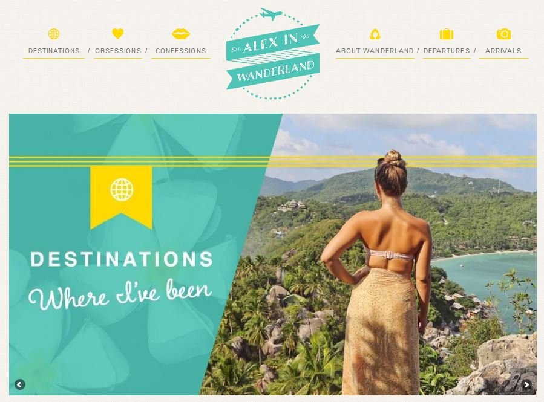Click the large DESTINATIONS slide heading
Screen dimensions: 544x402
pos(122,259)
